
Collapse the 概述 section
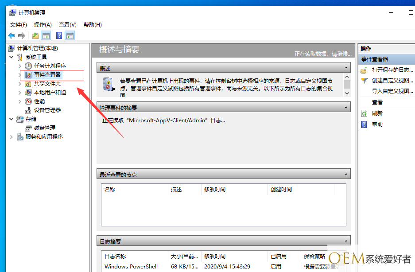pyautogui.click(x=346, y=68)
